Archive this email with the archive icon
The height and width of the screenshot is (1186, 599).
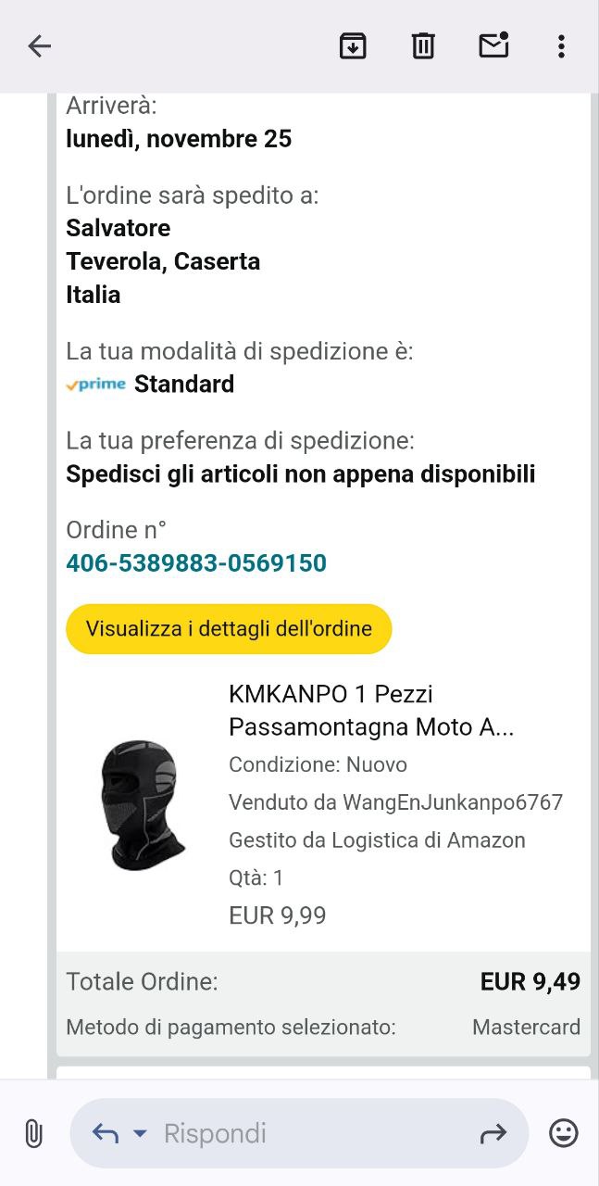(353, 46)
